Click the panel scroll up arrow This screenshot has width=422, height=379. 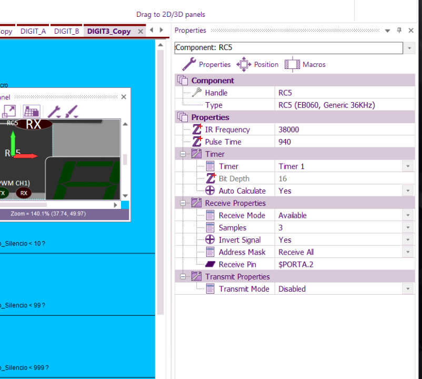pyautogui.click(x=125, y=124)
